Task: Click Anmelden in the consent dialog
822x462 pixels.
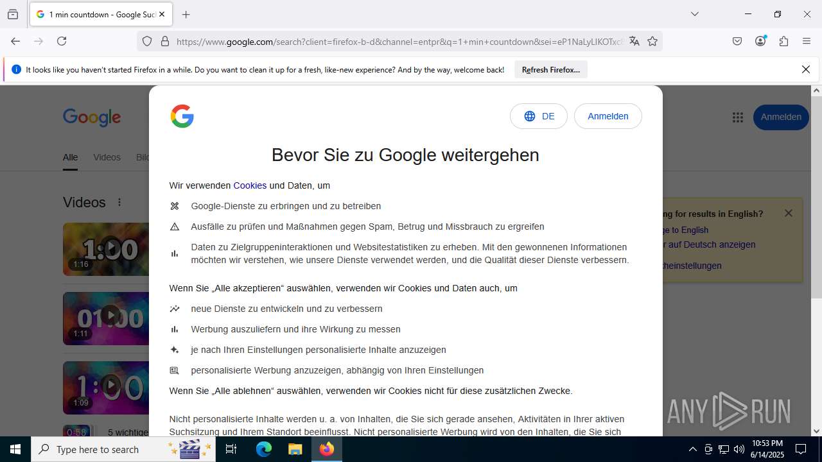Action: click(x=608, y=116)
